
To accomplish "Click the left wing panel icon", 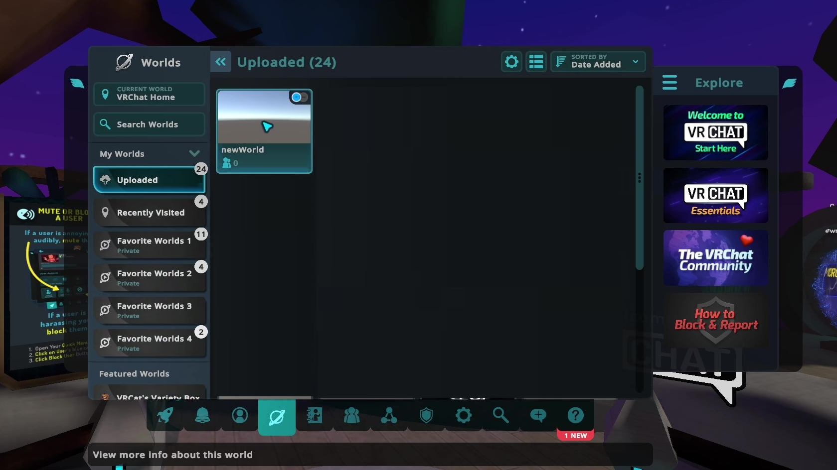I will 77,83.
